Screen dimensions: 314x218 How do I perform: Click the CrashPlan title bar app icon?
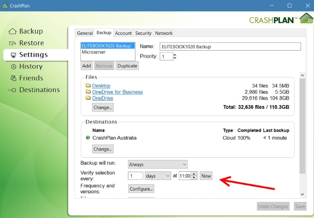[x=5, y=5]
